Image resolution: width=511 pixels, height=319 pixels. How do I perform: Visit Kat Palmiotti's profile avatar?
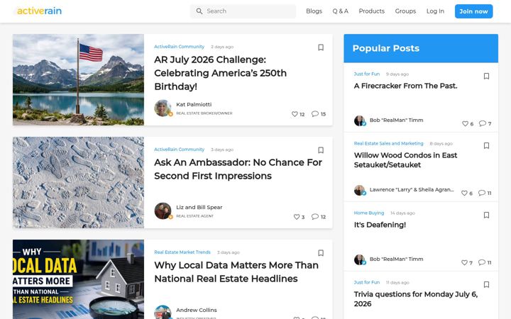(163, 108)
